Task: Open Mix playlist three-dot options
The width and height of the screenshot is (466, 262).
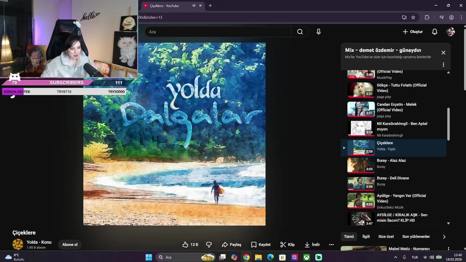Action: [443, 65]
